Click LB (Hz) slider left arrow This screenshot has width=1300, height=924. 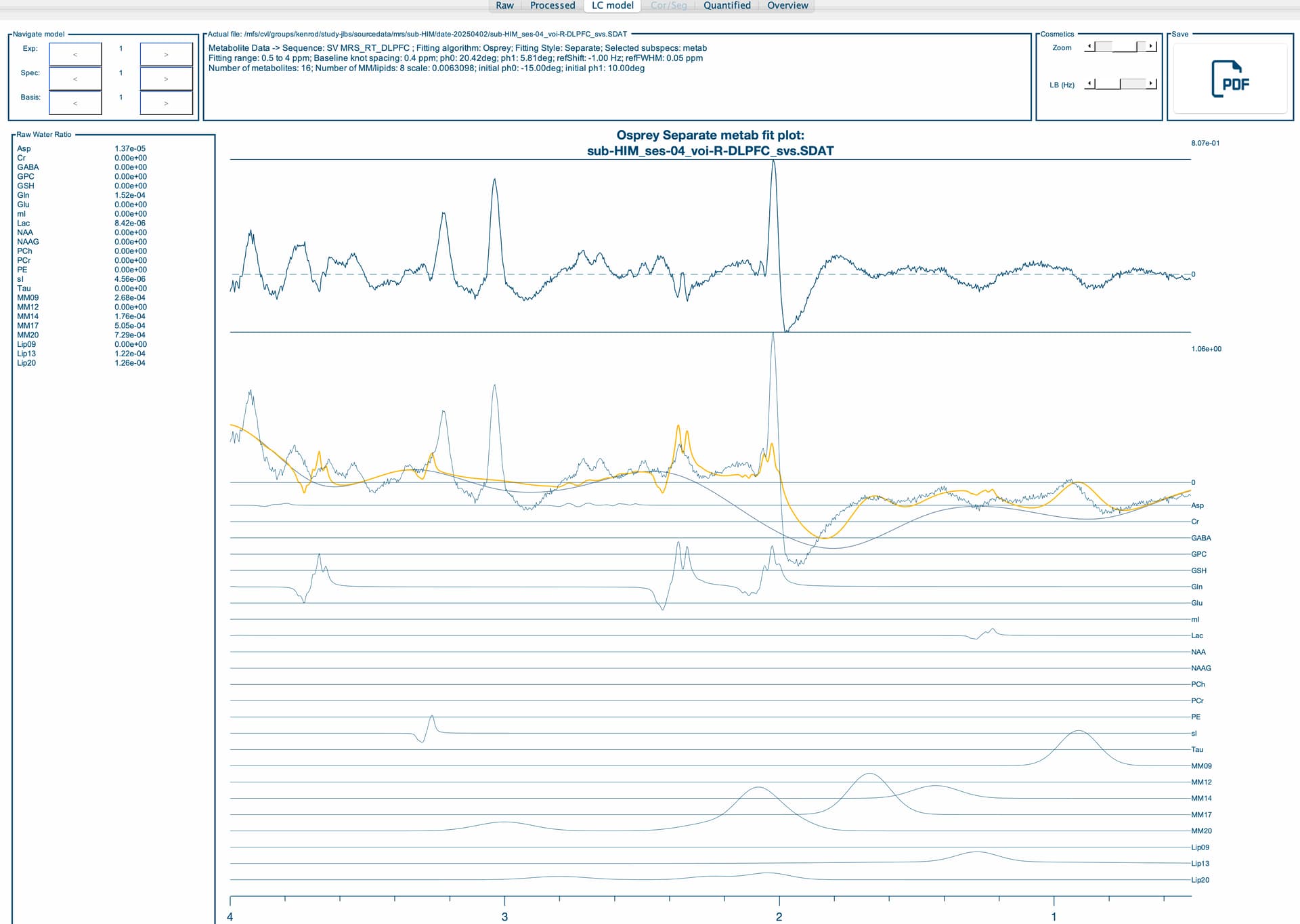[1089, 83]
